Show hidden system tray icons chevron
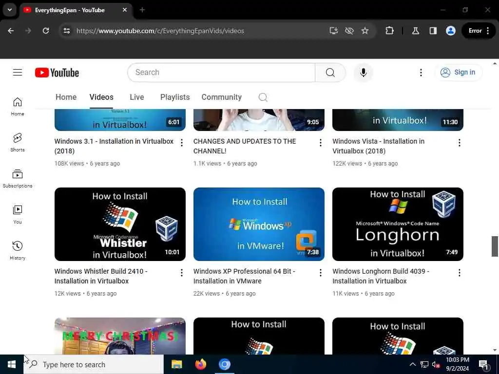This screenshot has width=499, height=374. (x=412, y=364)
